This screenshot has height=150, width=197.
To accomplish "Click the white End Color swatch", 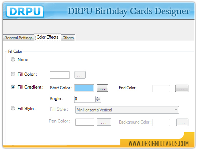I will [161, 89].
